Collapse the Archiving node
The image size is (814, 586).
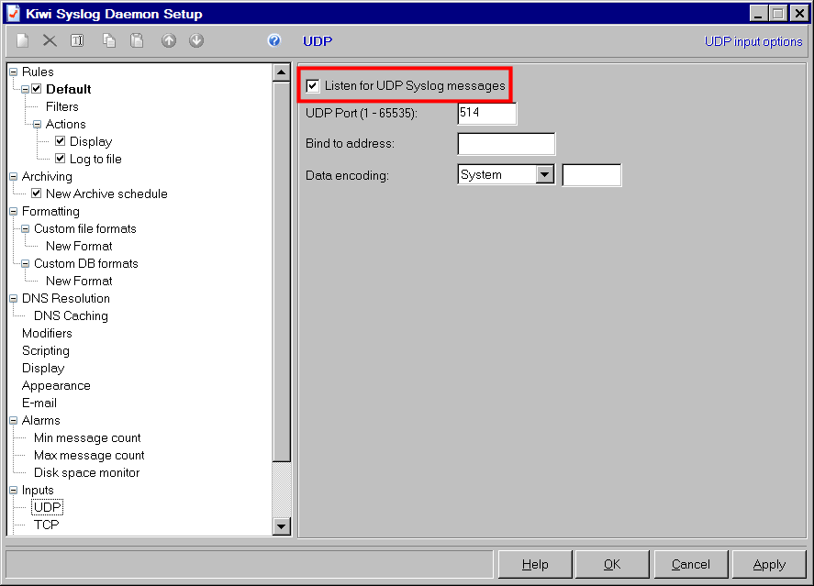tap(14, 176)
